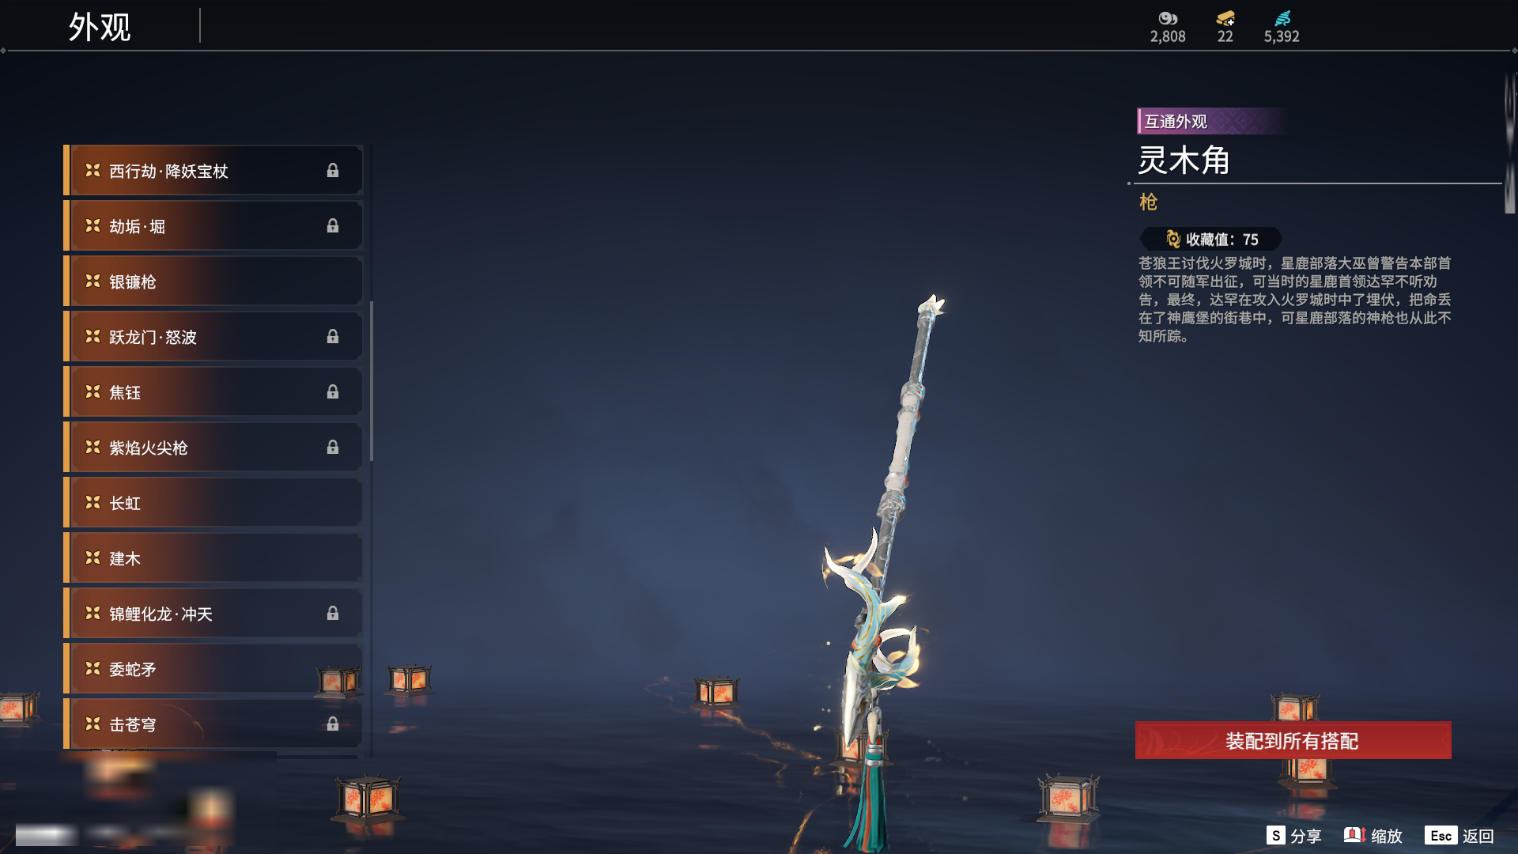
Task: Choose the 建木 appearance entry
Action: click(213, 558)
